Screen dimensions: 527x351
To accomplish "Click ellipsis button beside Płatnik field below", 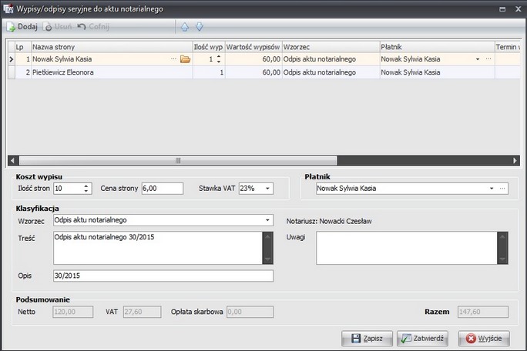I will pyautogui.click(x=502, y=189).
